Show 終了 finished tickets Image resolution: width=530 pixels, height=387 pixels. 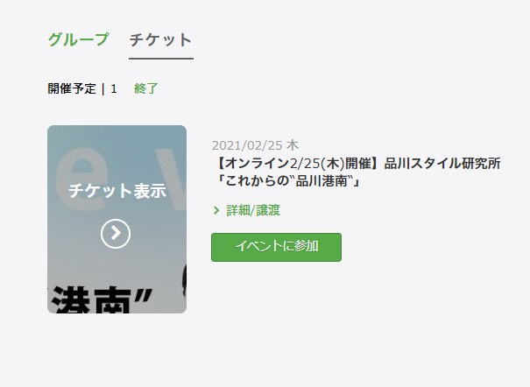coord(146,88)
